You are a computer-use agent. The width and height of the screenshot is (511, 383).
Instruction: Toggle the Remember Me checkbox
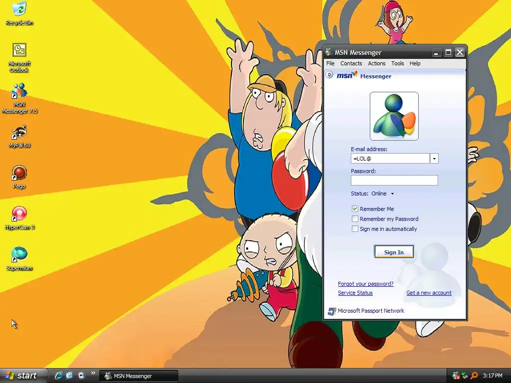point(355,209)
